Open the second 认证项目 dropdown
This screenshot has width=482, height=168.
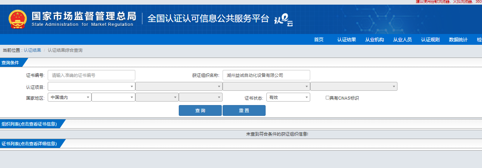(179, 87)
